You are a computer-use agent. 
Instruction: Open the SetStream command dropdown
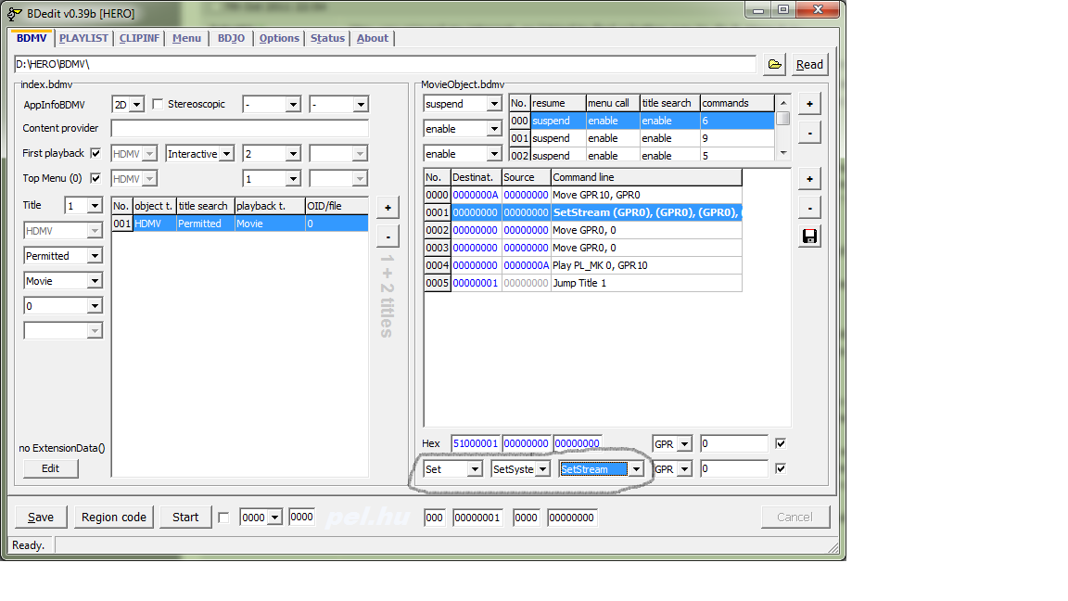(x=635, y=469)
